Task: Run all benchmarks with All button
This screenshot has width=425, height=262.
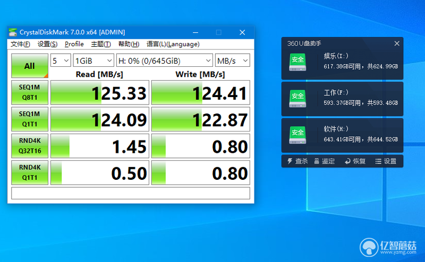Action: coord(30,66)
